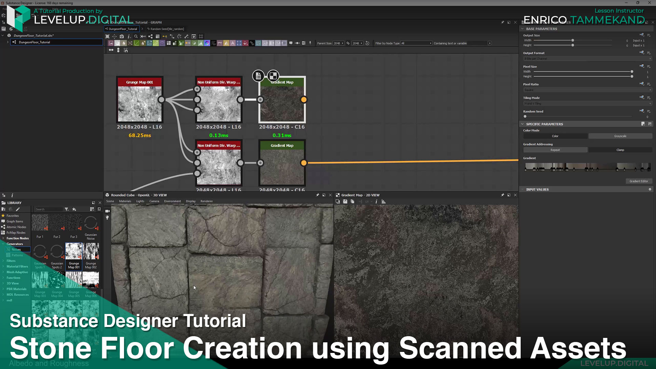Viewport: 656px width, 369px height.
Task: Open the Scene menu in 3D view
Action: pyautogui.click(x=110, y=201)
